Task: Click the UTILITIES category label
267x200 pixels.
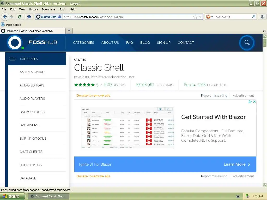Action: tap(80, 60)
